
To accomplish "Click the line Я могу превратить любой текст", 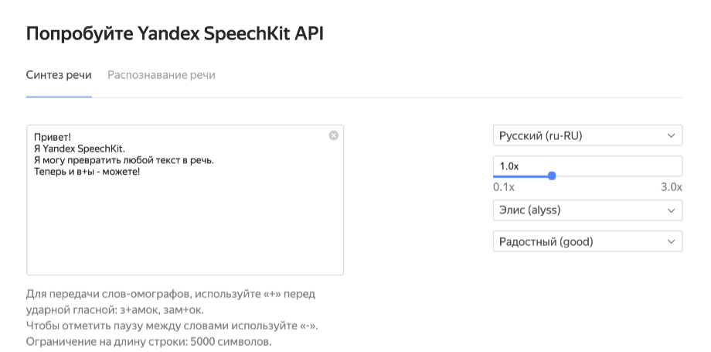I will pos(124,160).
